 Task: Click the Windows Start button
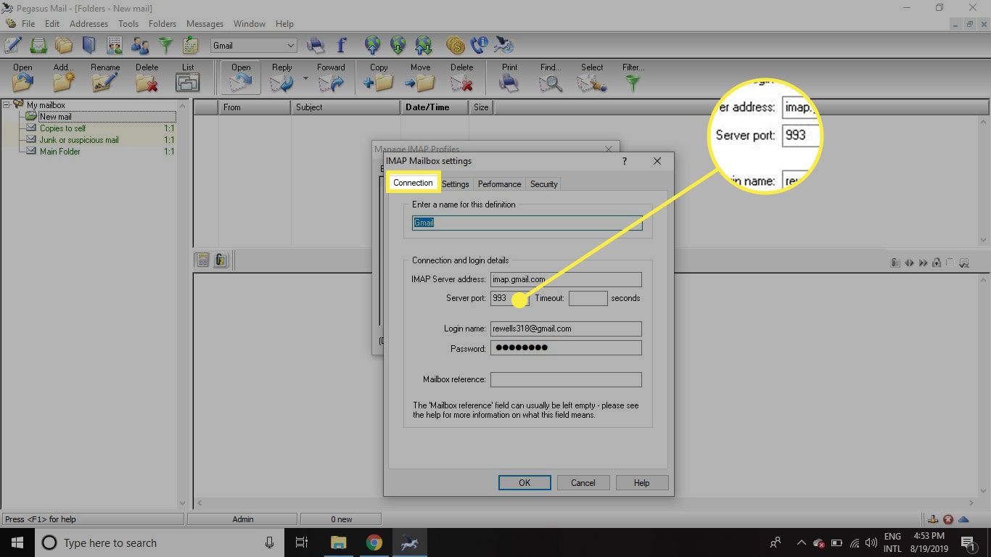click(17, 542)
